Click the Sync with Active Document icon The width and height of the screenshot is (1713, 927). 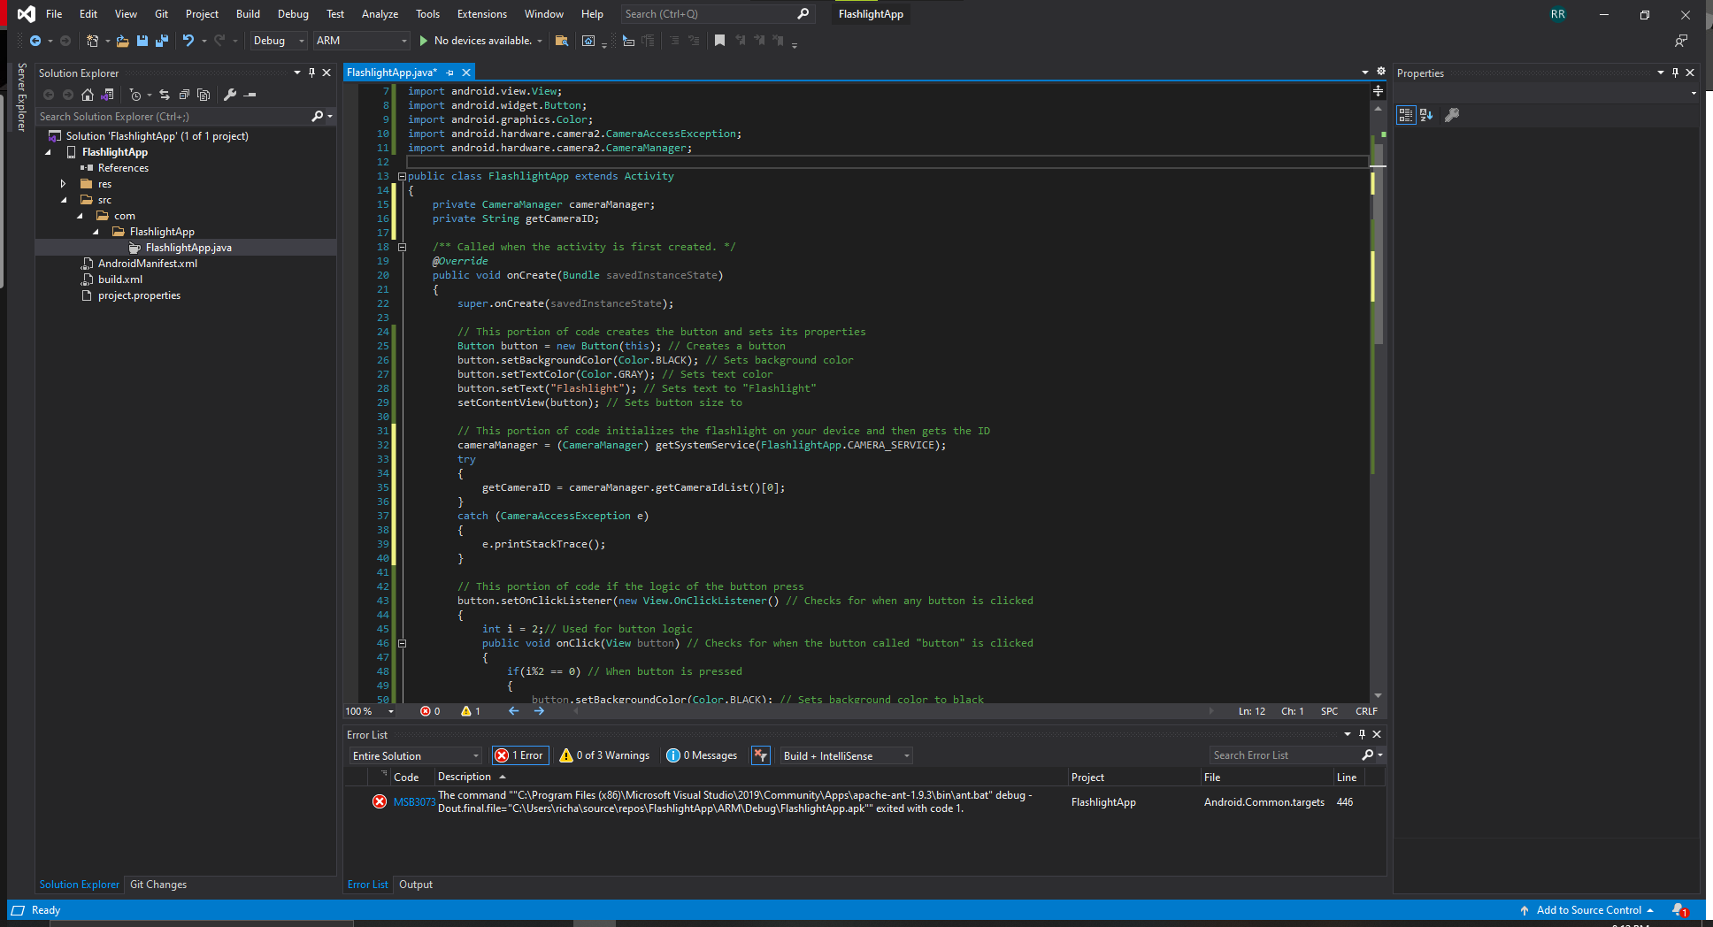[x=165, y=95]
